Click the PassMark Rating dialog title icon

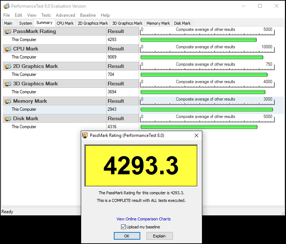85,135
